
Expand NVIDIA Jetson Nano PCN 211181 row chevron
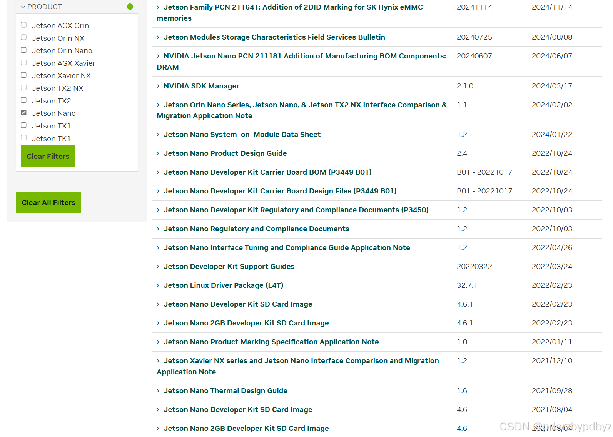click(158, 56)
